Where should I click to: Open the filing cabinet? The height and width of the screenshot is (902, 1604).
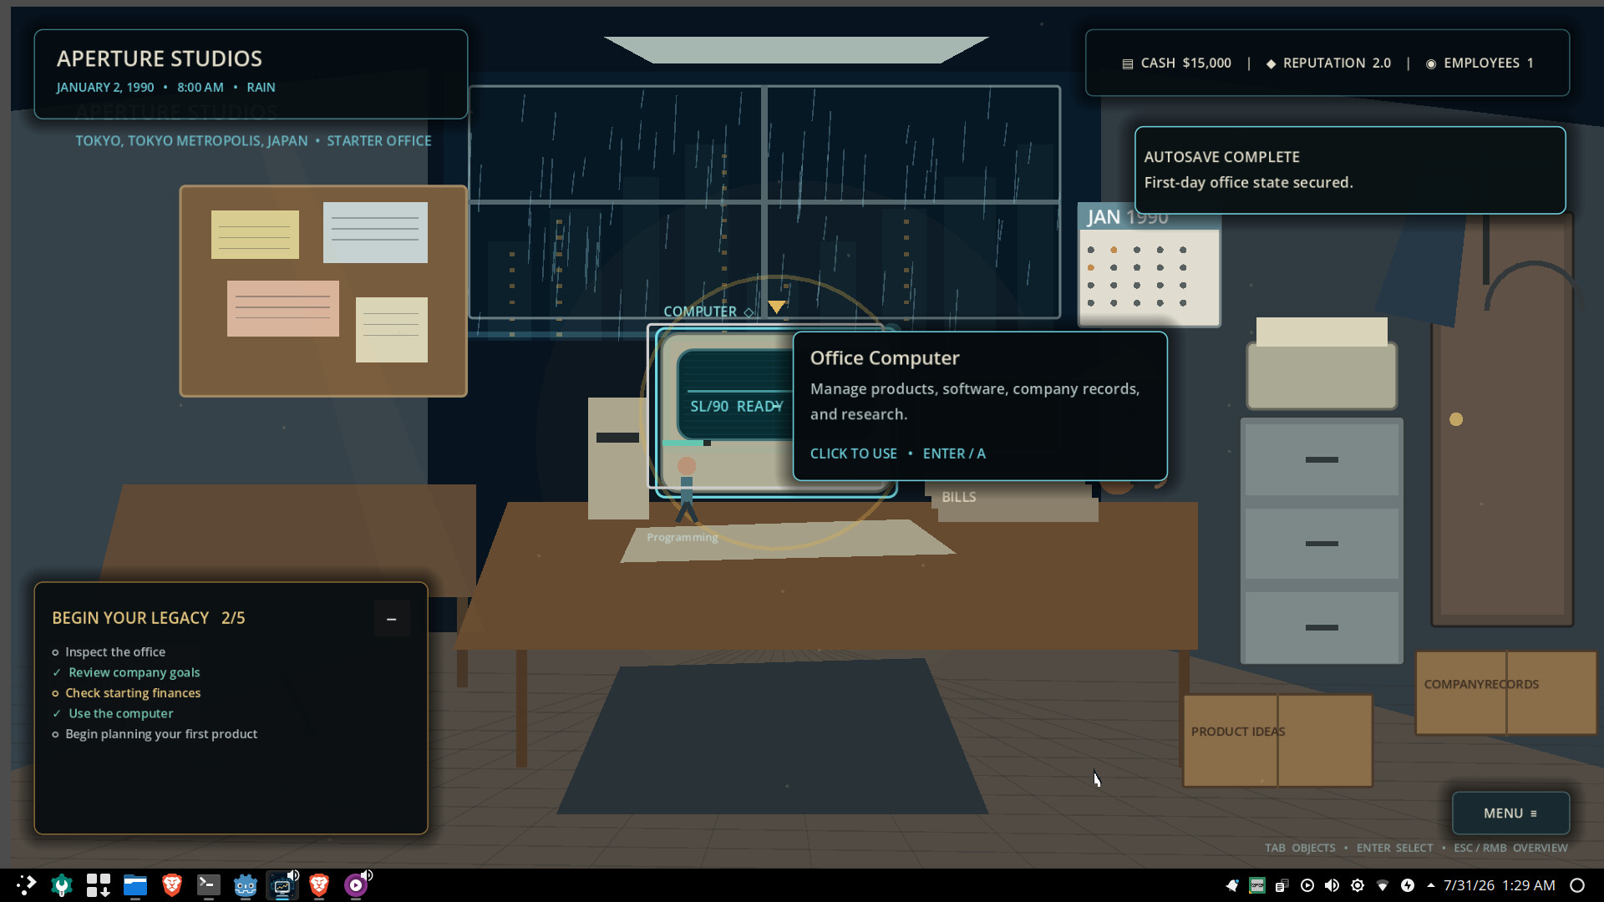(x=1322, y=541)
